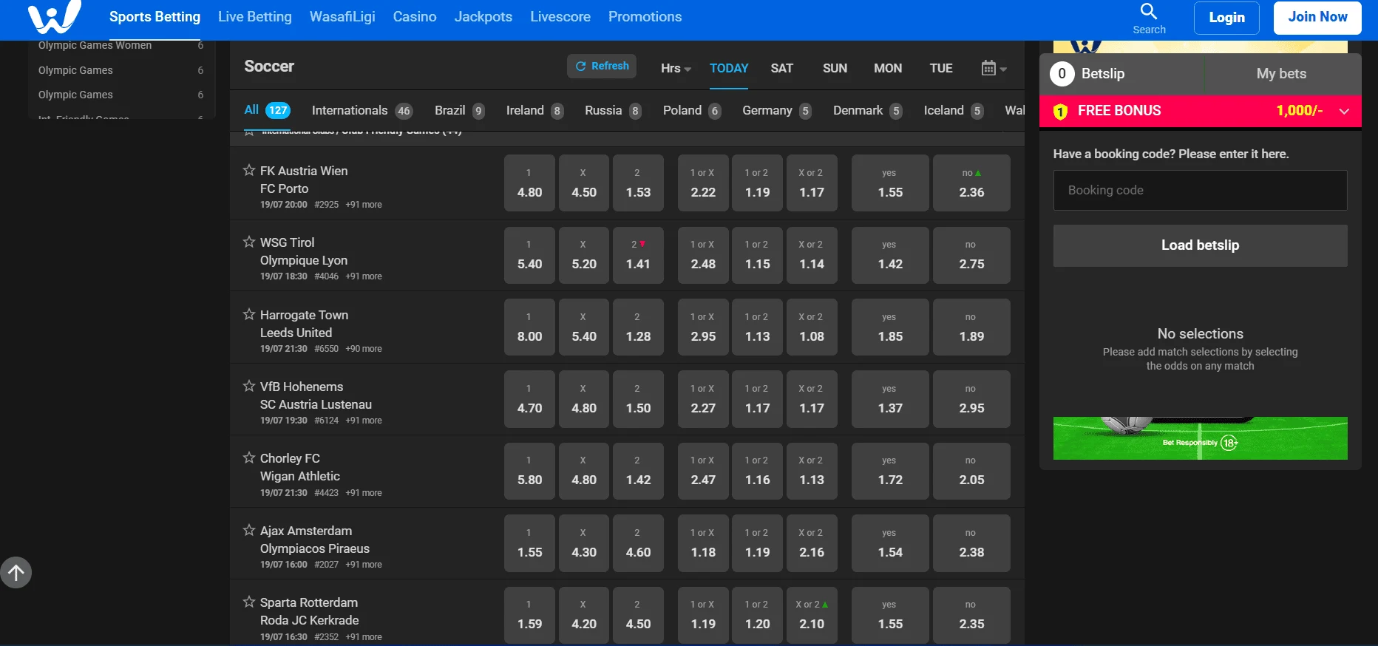Select the All 127 filter tab

point(267,110)
